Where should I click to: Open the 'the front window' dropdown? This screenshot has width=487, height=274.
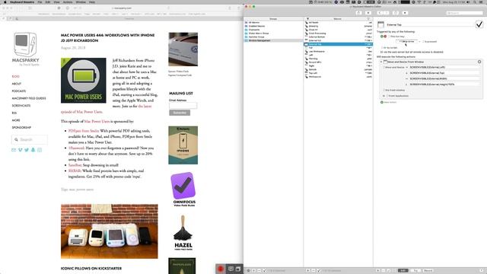(x=394, y=90)
